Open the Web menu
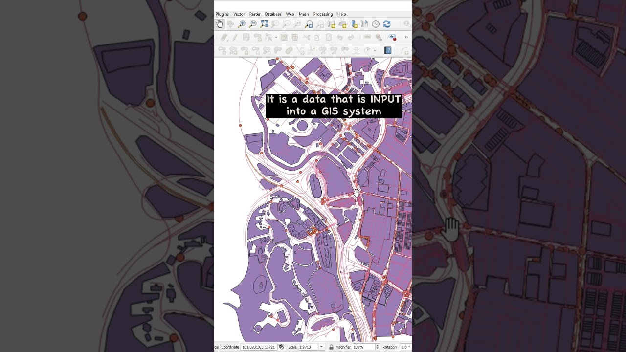This screenshot has width=626, height=352. tap(290, 14)
